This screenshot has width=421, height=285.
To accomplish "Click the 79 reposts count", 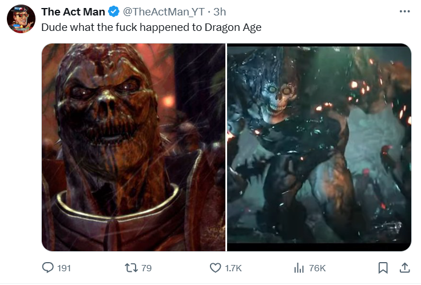I will pyautogui.click(x=146, y=268).
